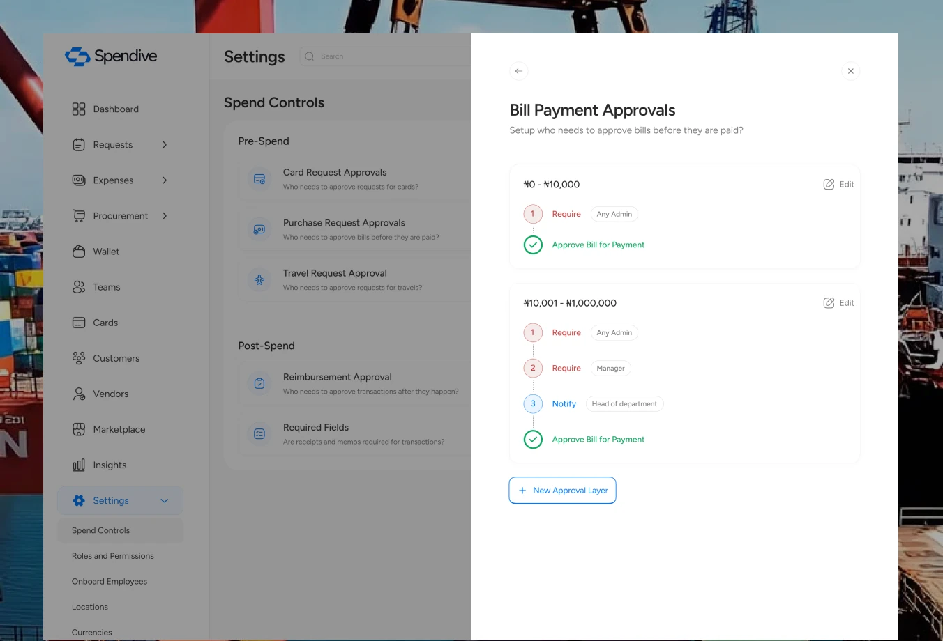Open the Marketplace store icon
The width and height of the screenshot is (943, 641).
79,429
